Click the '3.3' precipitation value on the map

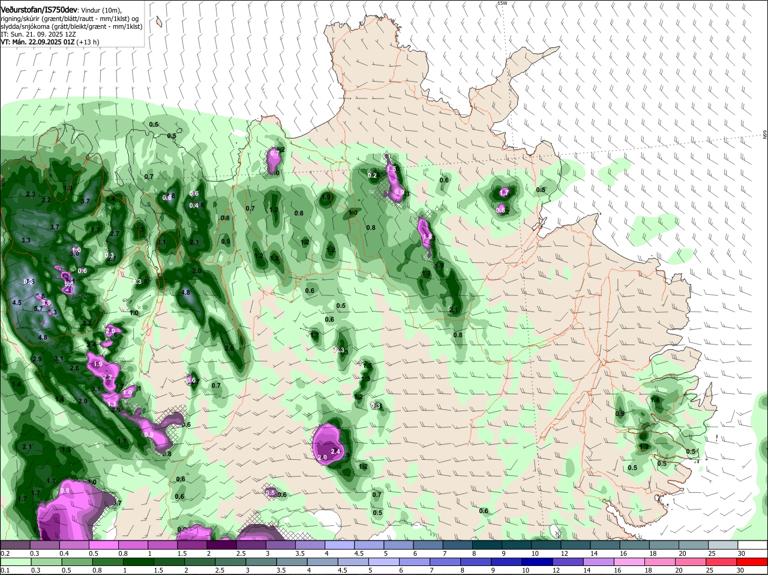tap(26, 240)
